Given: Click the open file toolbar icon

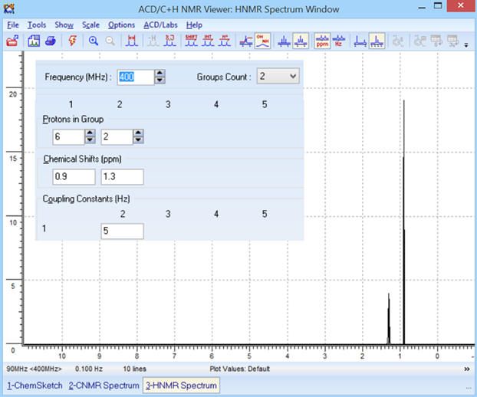Looking at the screenshot, I should [12, 41].
